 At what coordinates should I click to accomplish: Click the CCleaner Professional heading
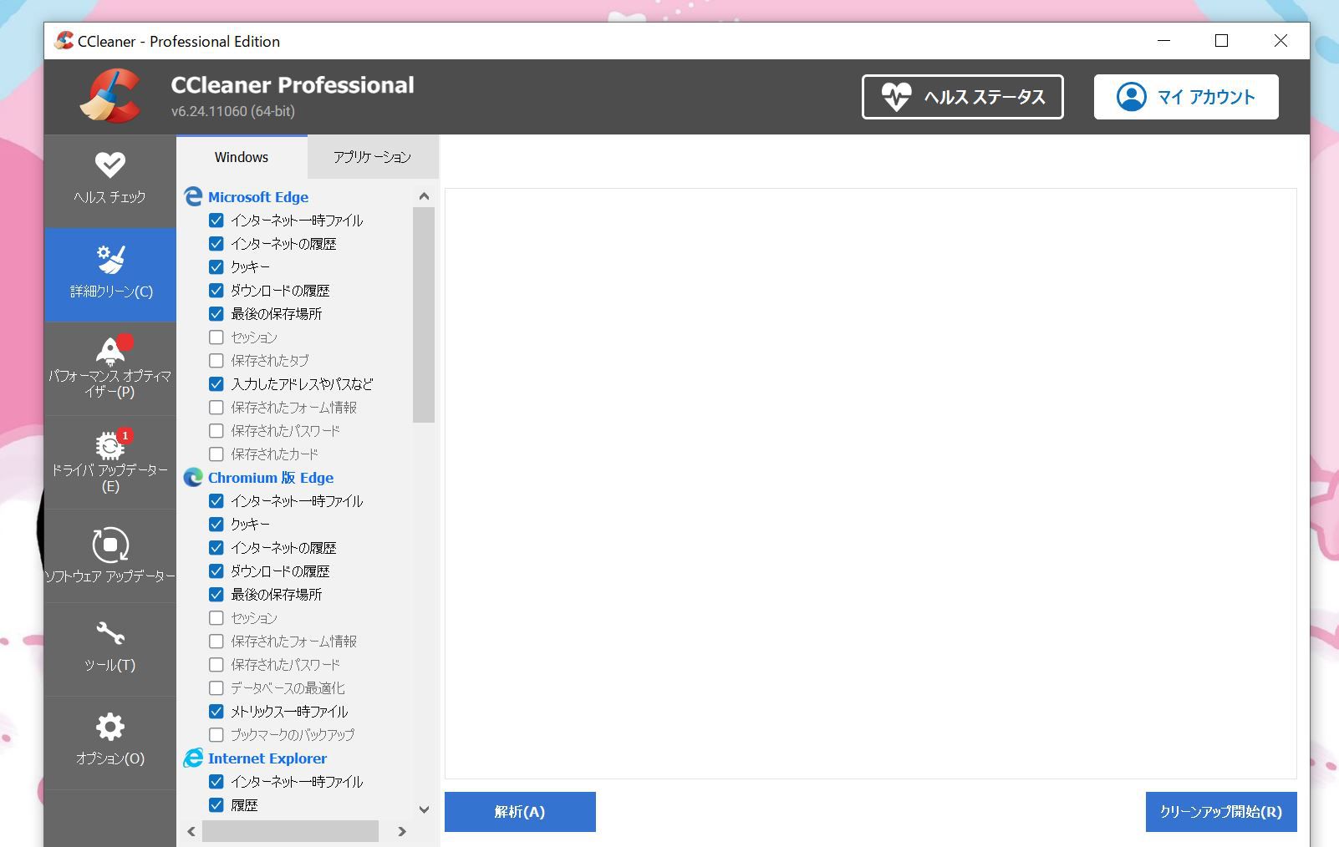293,85
